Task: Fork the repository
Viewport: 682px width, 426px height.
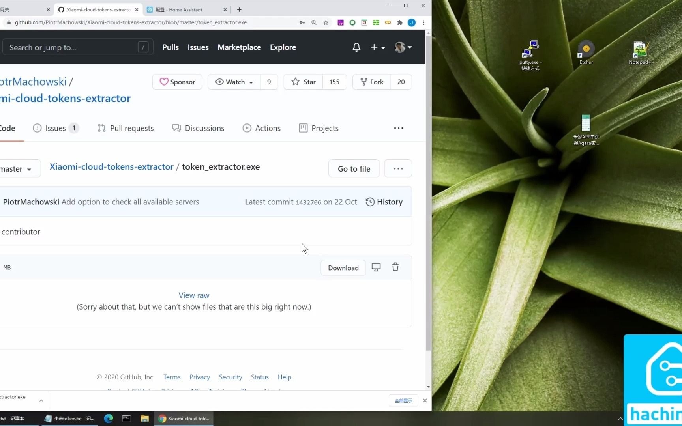Action: (x=372, y=82)
